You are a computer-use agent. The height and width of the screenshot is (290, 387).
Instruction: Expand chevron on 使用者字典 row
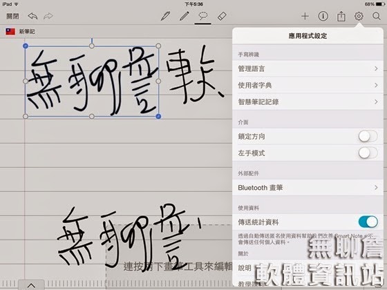(376, 86)
